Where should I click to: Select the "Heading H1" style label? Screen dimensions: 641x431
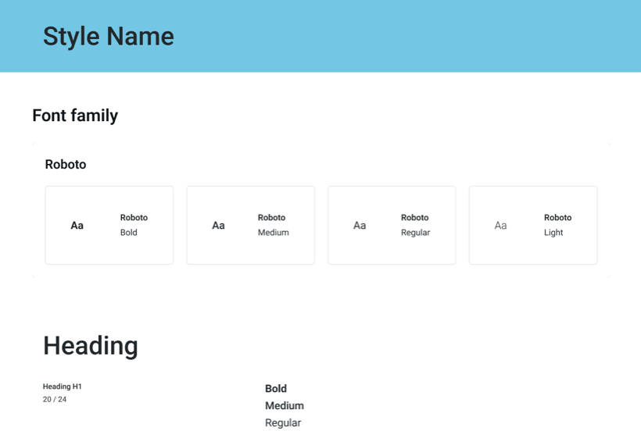(63, 386)
